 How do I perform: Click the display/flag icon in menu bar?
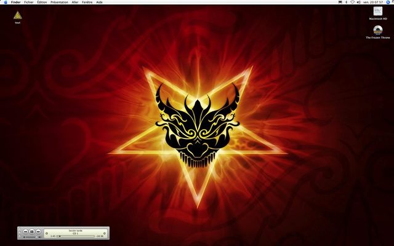point(340,2)
